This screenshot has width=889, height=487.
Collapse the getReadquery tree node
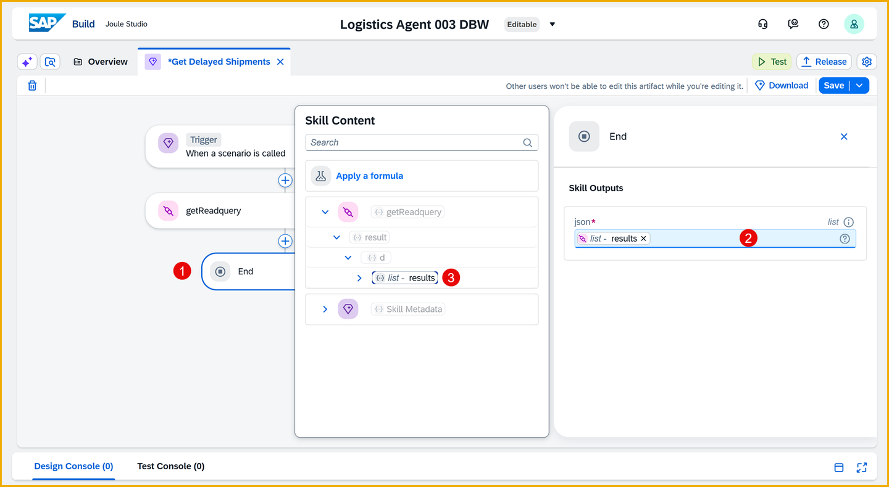[x=325, y=212]
